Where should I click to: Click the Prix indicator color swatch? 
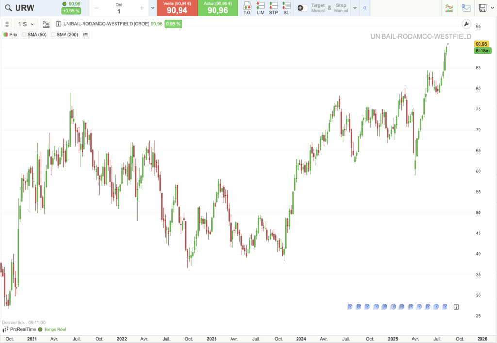[6, 34]
